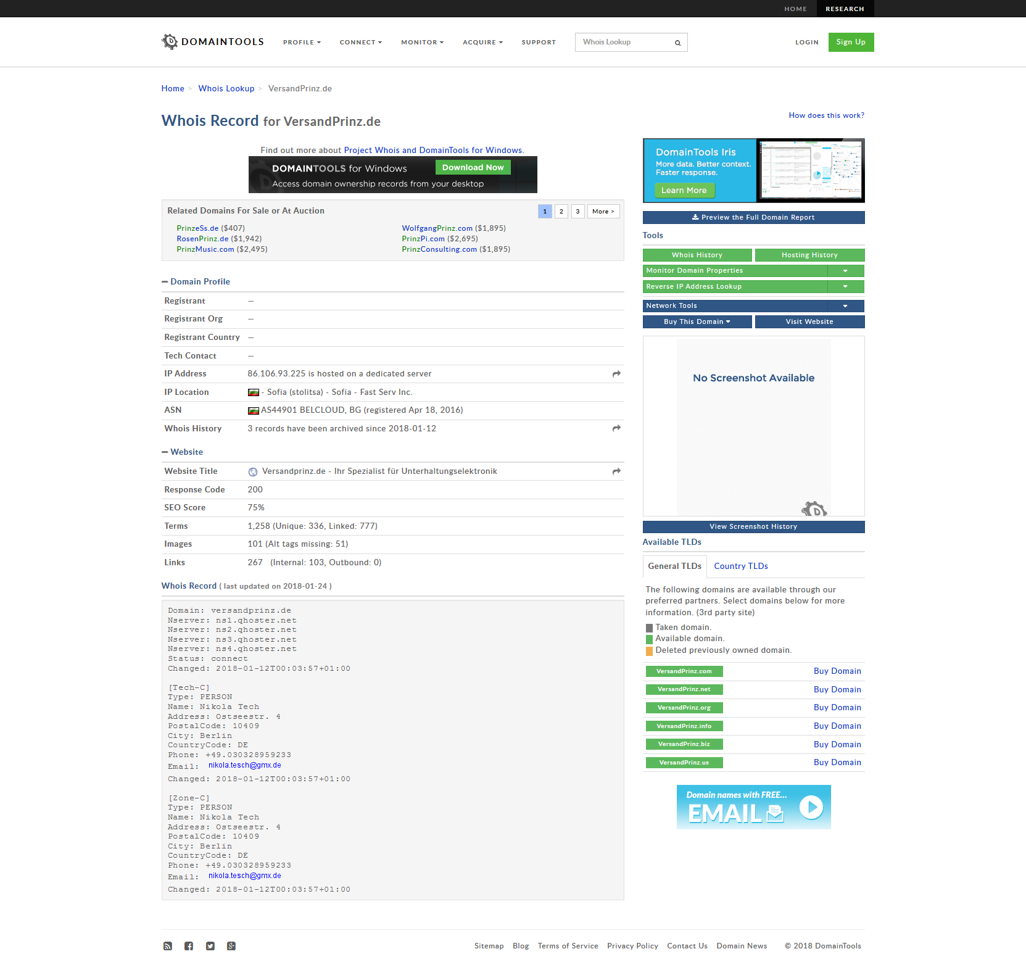Click the Sign Up button
This screenshot has width=1026, height=962.
(851, 43)
